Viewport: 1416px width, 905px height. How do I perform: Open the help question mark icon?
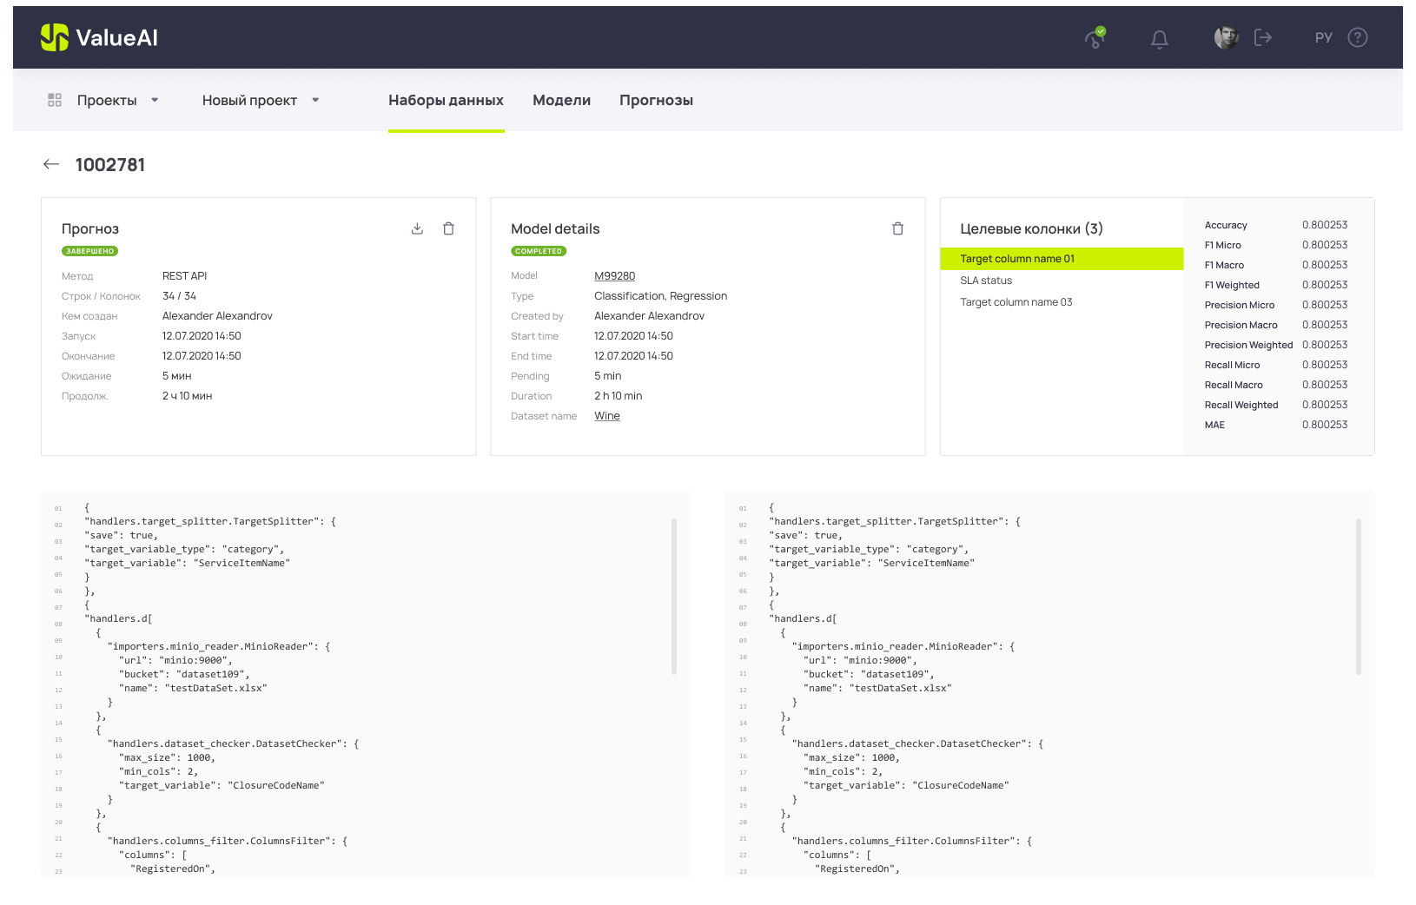tap(1357, 37)
